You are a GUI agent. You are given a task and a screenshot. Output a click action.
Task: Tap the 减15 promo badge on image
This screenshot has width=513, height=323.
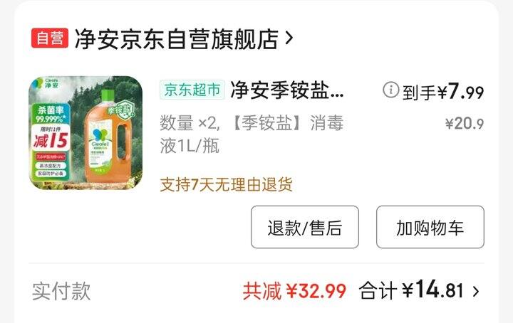pos(51,138)
